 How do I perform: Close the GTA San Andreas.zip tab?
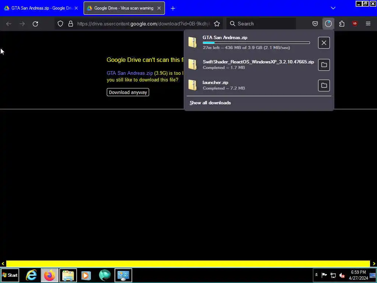[x=76, y=8]
